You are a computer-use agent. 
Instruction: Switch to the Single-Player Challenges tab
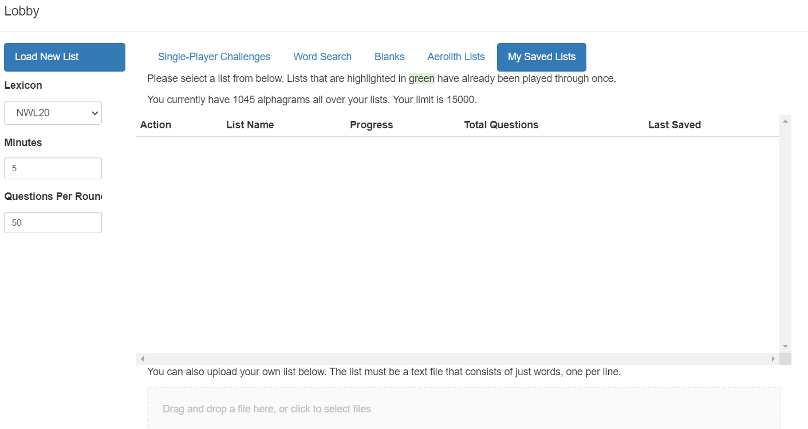(x=214, y=57)
